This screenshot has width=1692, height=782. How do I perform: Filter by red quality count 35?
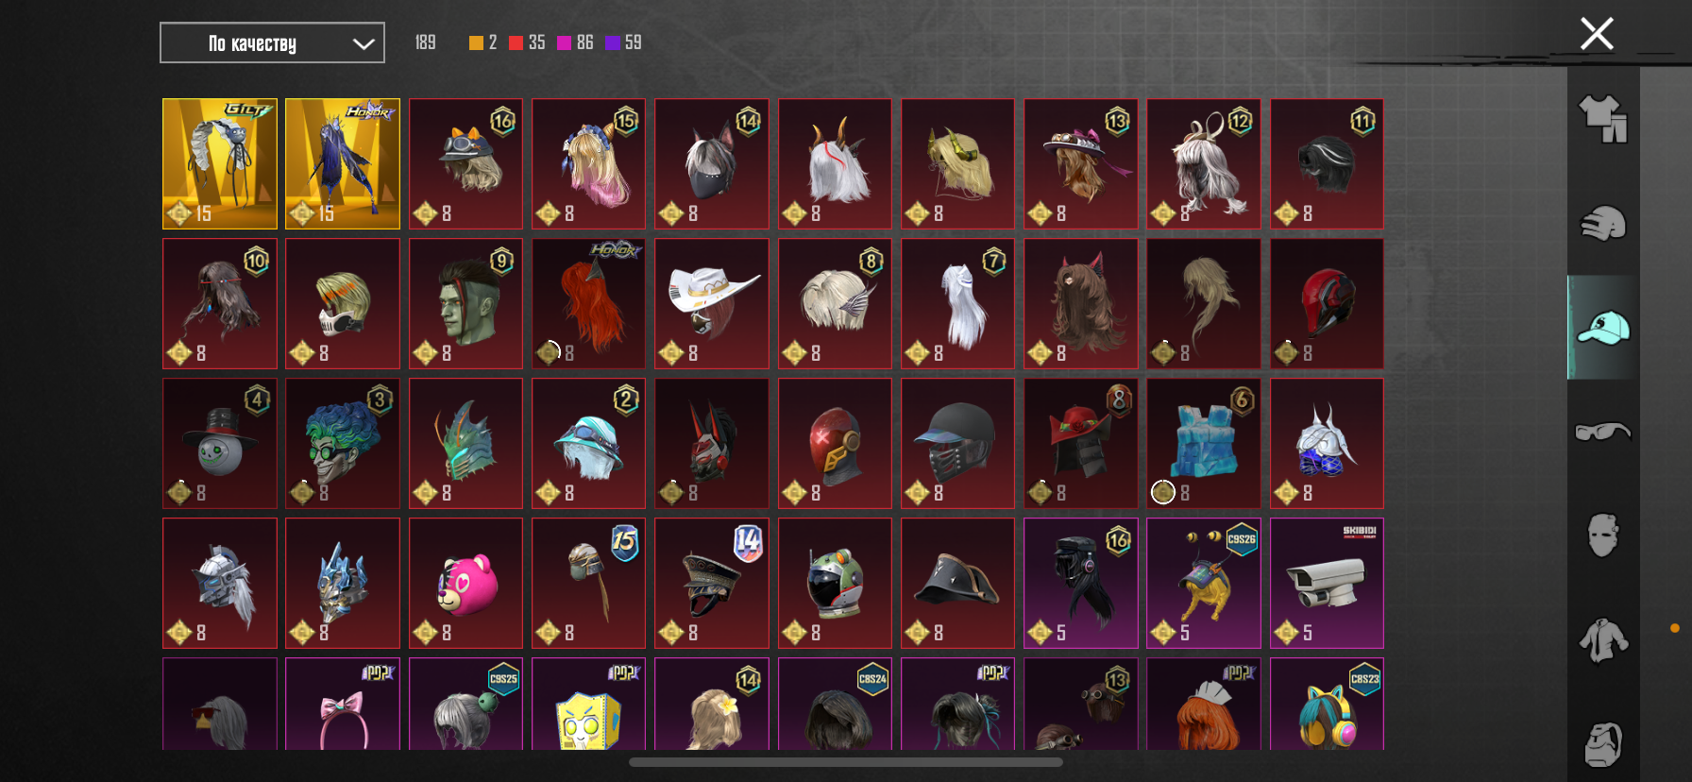click(x=527, y=42)
